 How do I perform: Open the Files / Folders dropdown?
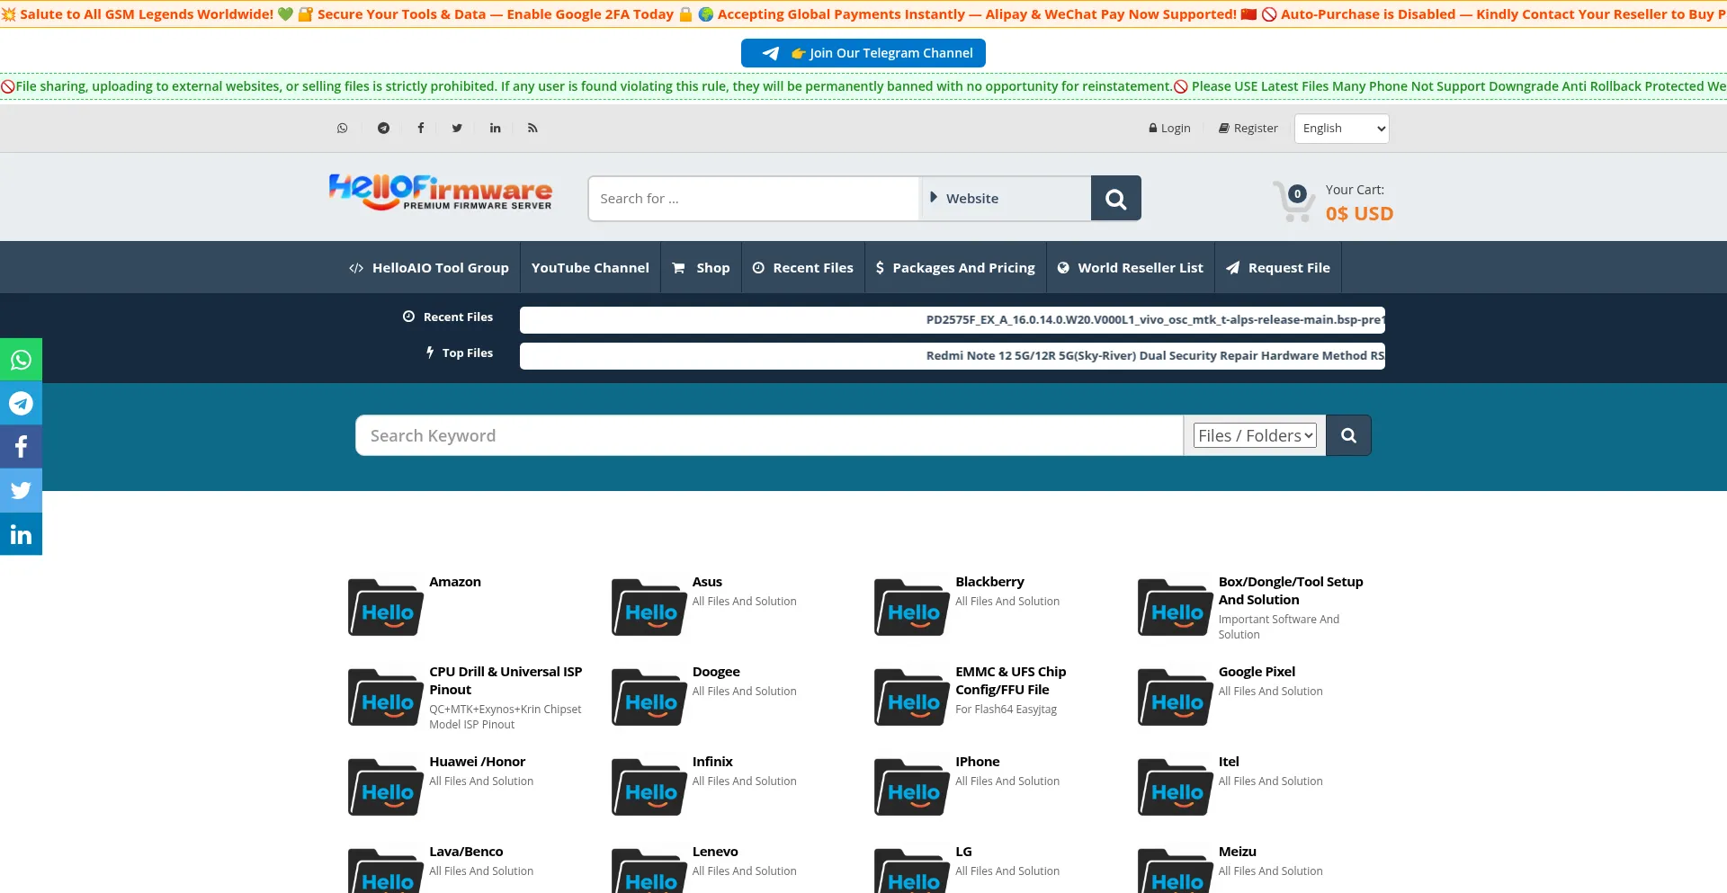1255,435
